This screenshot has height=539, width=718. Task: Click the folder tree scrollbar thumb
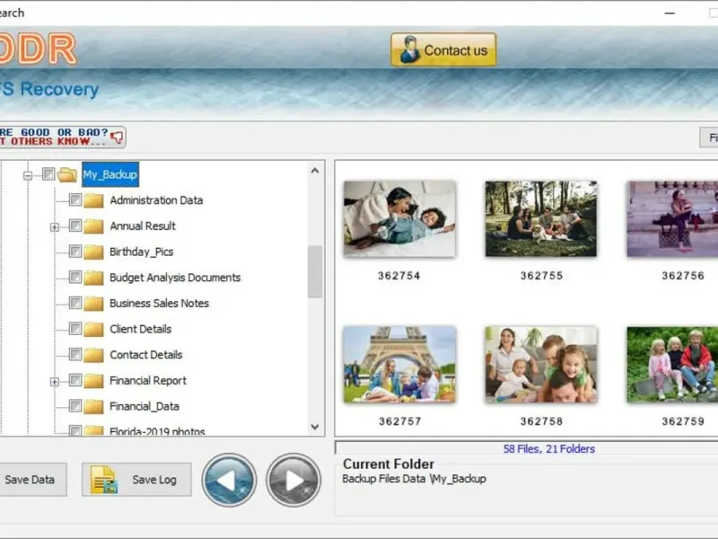pos(315,271)
